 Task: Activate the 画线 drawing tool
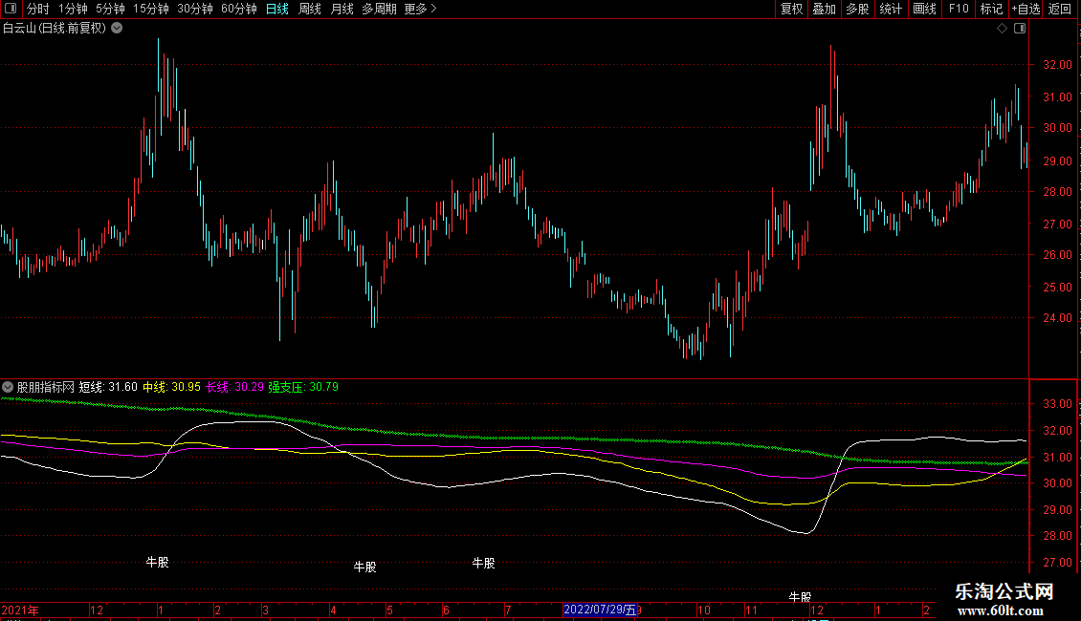pos(924,9)
